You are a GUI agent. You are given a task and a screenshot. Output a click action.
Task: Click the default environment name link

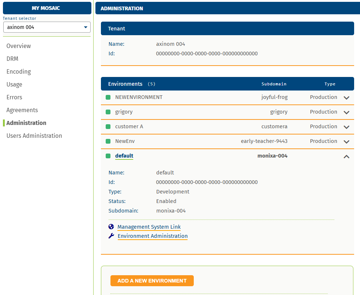pos(124,156)
